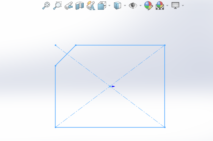This screenshot has width=213, height=141.
Task: Select the chamfer diagonal line segment
Action: 66,56
